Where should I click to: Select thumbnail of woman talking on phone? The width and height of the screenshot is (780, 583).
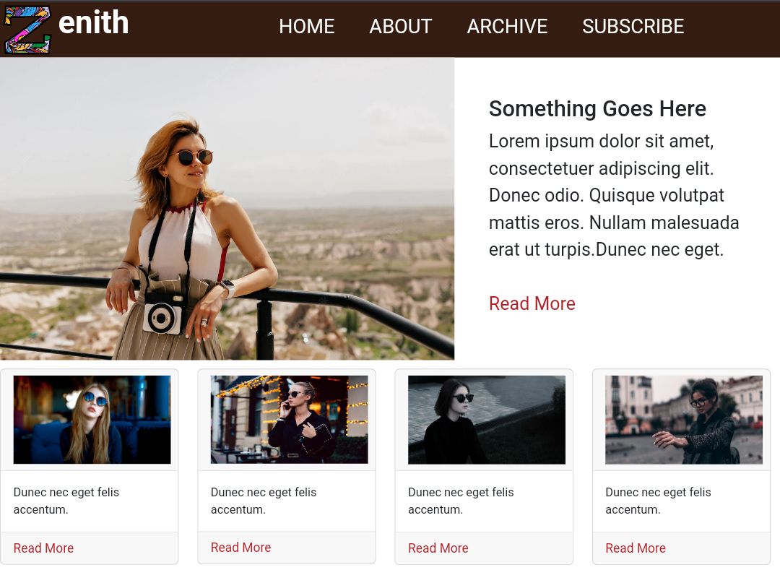tap(289, 420)
